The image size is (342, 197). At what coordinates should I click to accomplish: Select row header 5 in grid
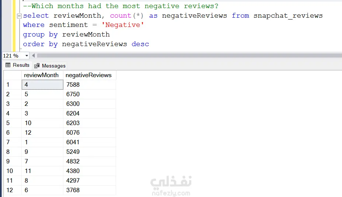tap(13, 123)
